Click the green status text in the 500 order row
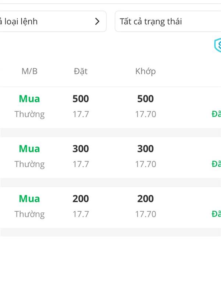The height and width of the screenshot is (295, 221). click(216, 114)
